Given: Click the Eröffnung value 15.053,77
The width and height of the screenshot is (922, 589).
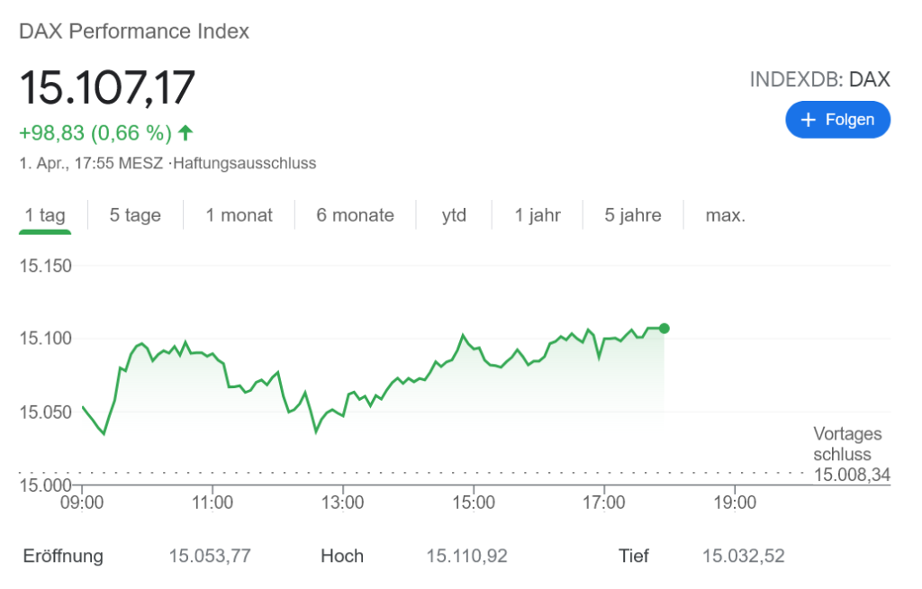Looking at the screenshot, I should pyautogui.click(x=210, y=556).
